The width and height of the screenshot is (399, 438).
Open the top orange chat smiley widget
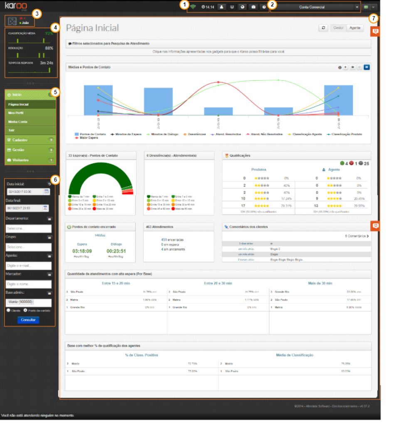coord(376,31)
